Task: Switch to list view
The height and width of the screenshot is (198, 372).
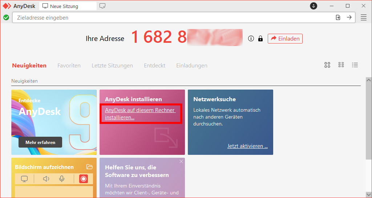Action: 355,65
